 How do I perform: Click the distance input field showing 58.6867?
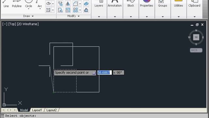click(x=104, y=72)
